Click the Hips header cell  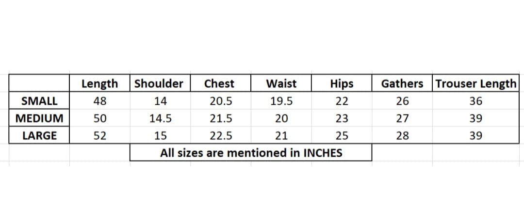click(x=342, y=83)
